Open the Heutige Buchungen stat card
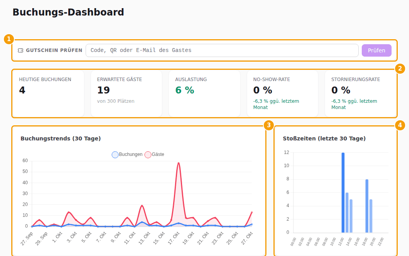Image resolution: width=409 pixels, height=256 pixels. tap(48, 93)
